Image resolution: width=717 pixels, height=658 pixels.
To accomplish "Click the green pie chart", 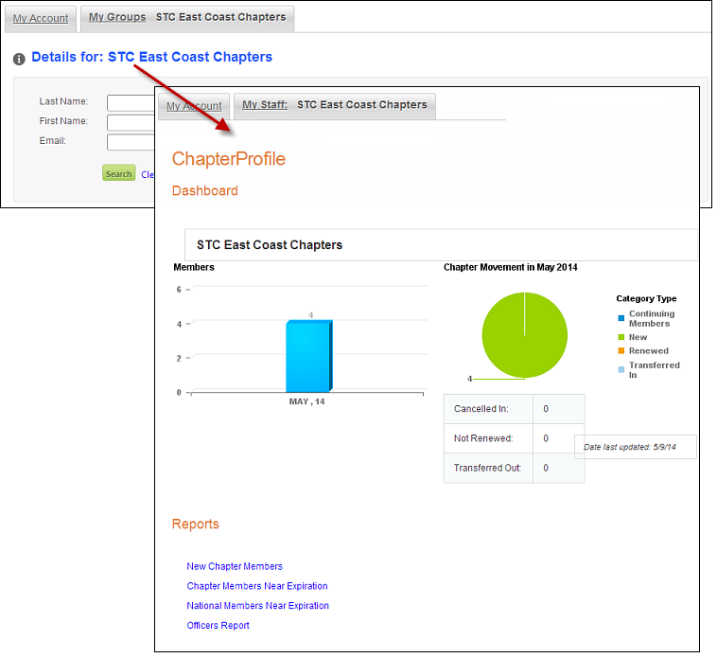I will coord(524,335).
